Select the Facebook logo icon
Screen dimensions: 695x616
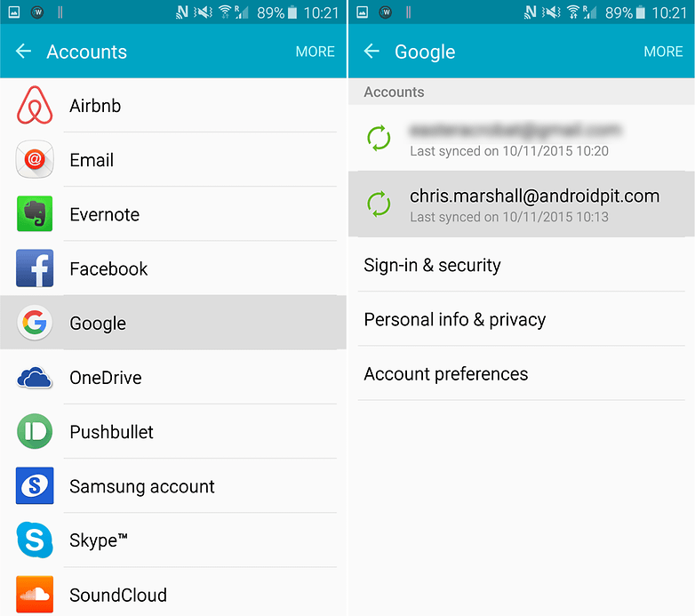pyautogui.click(x=35, y=268)
